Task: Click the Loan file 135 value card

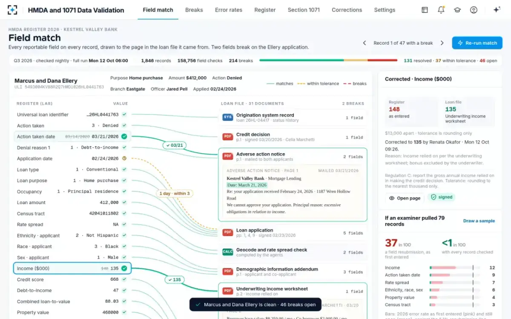Action: [469, 112]
